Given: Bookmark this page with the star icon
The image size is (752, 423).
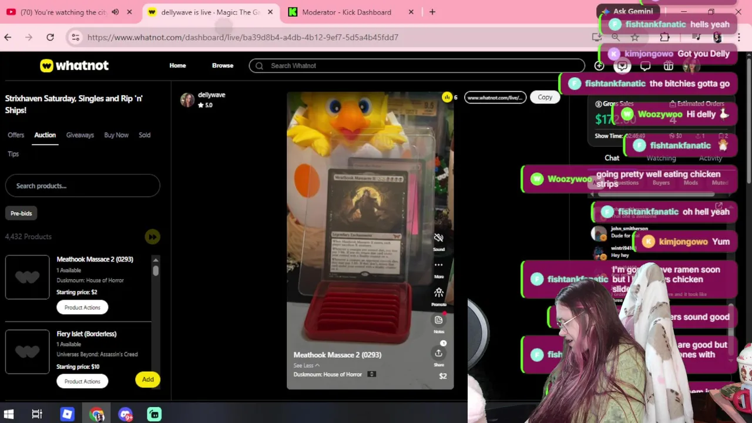Looking at the screenshot, I should coord(634,38).
